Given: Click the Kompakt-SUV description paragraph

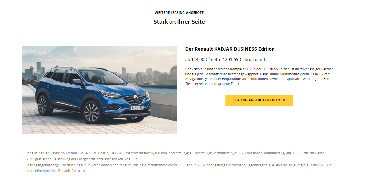Looking at the screenshot, I should point(259,77).
